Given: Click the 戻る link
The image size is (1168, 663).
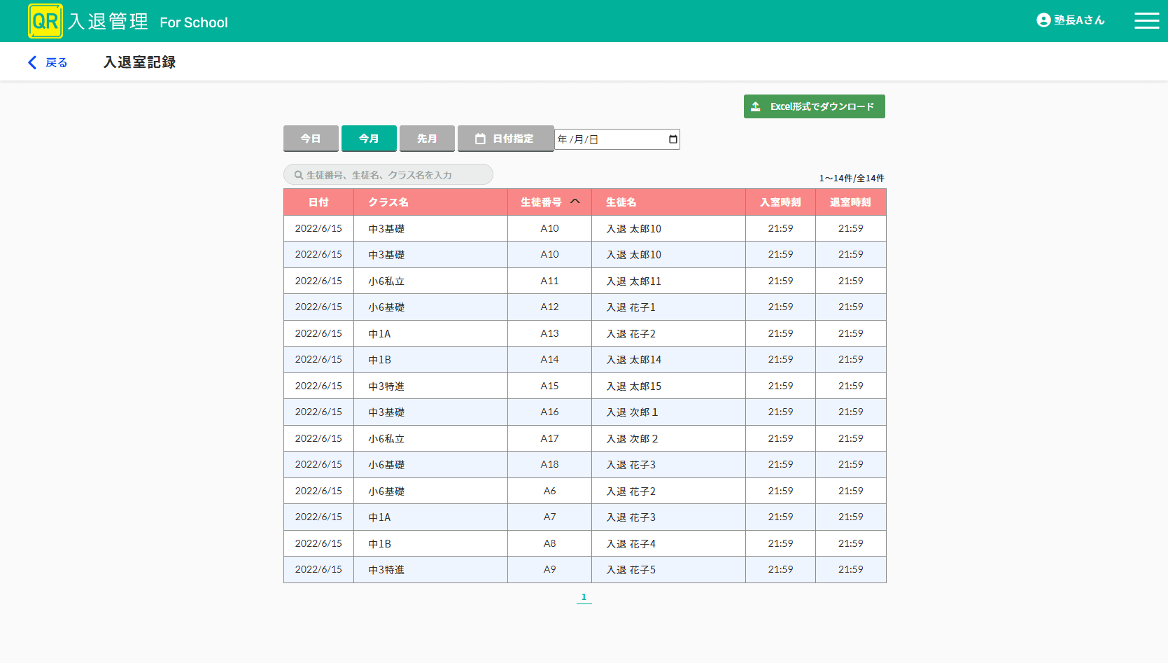Looking at the screenshot, I should (56, 62).
